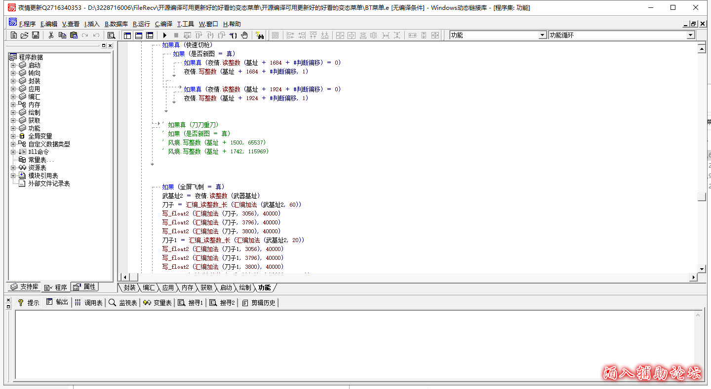
Task: Click the make-same-width alignment icon
Action: click(x=412, y=35)
